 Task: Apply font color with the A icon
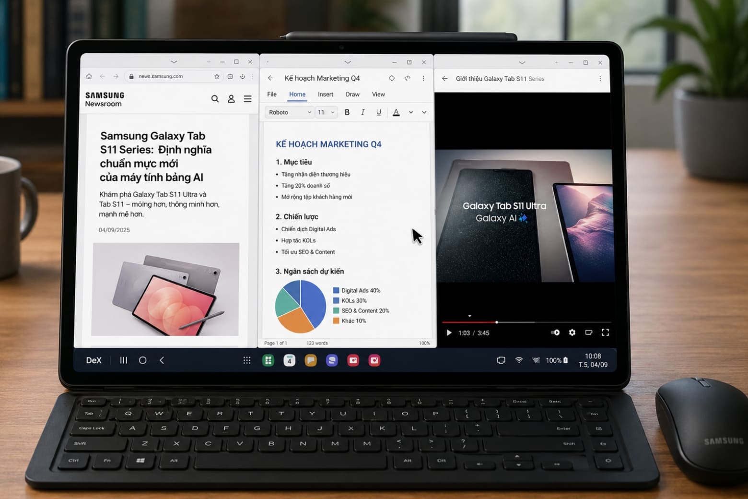tap(396, 112)
